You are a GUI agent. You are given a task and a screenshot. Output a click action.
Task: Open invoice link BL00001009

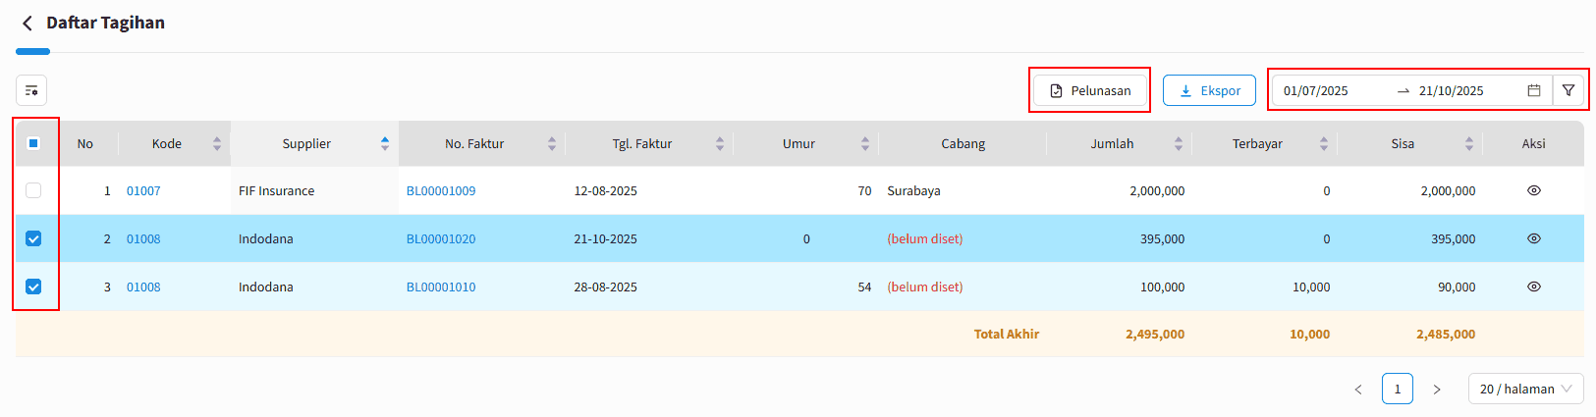[441, 191]
